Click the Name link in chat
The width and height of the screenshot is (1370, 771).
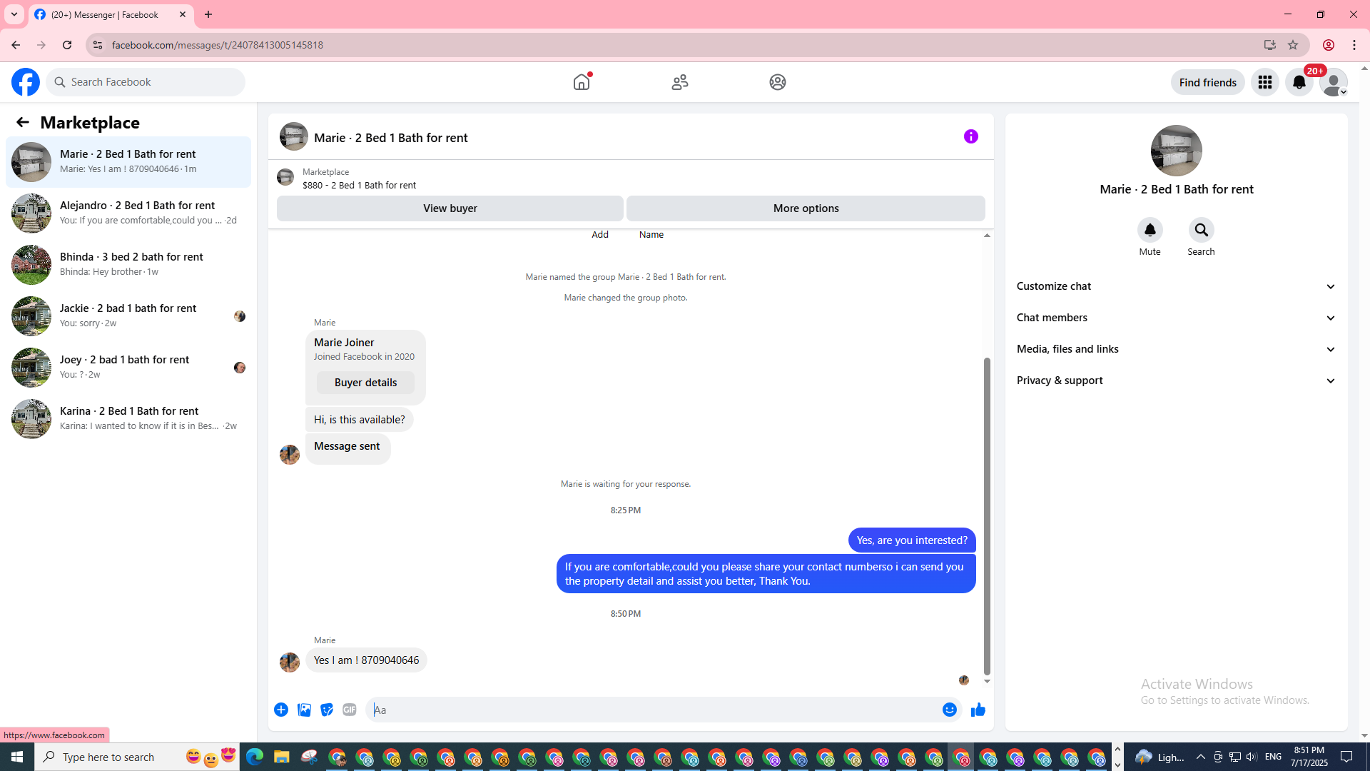click(x=651, y=235)
